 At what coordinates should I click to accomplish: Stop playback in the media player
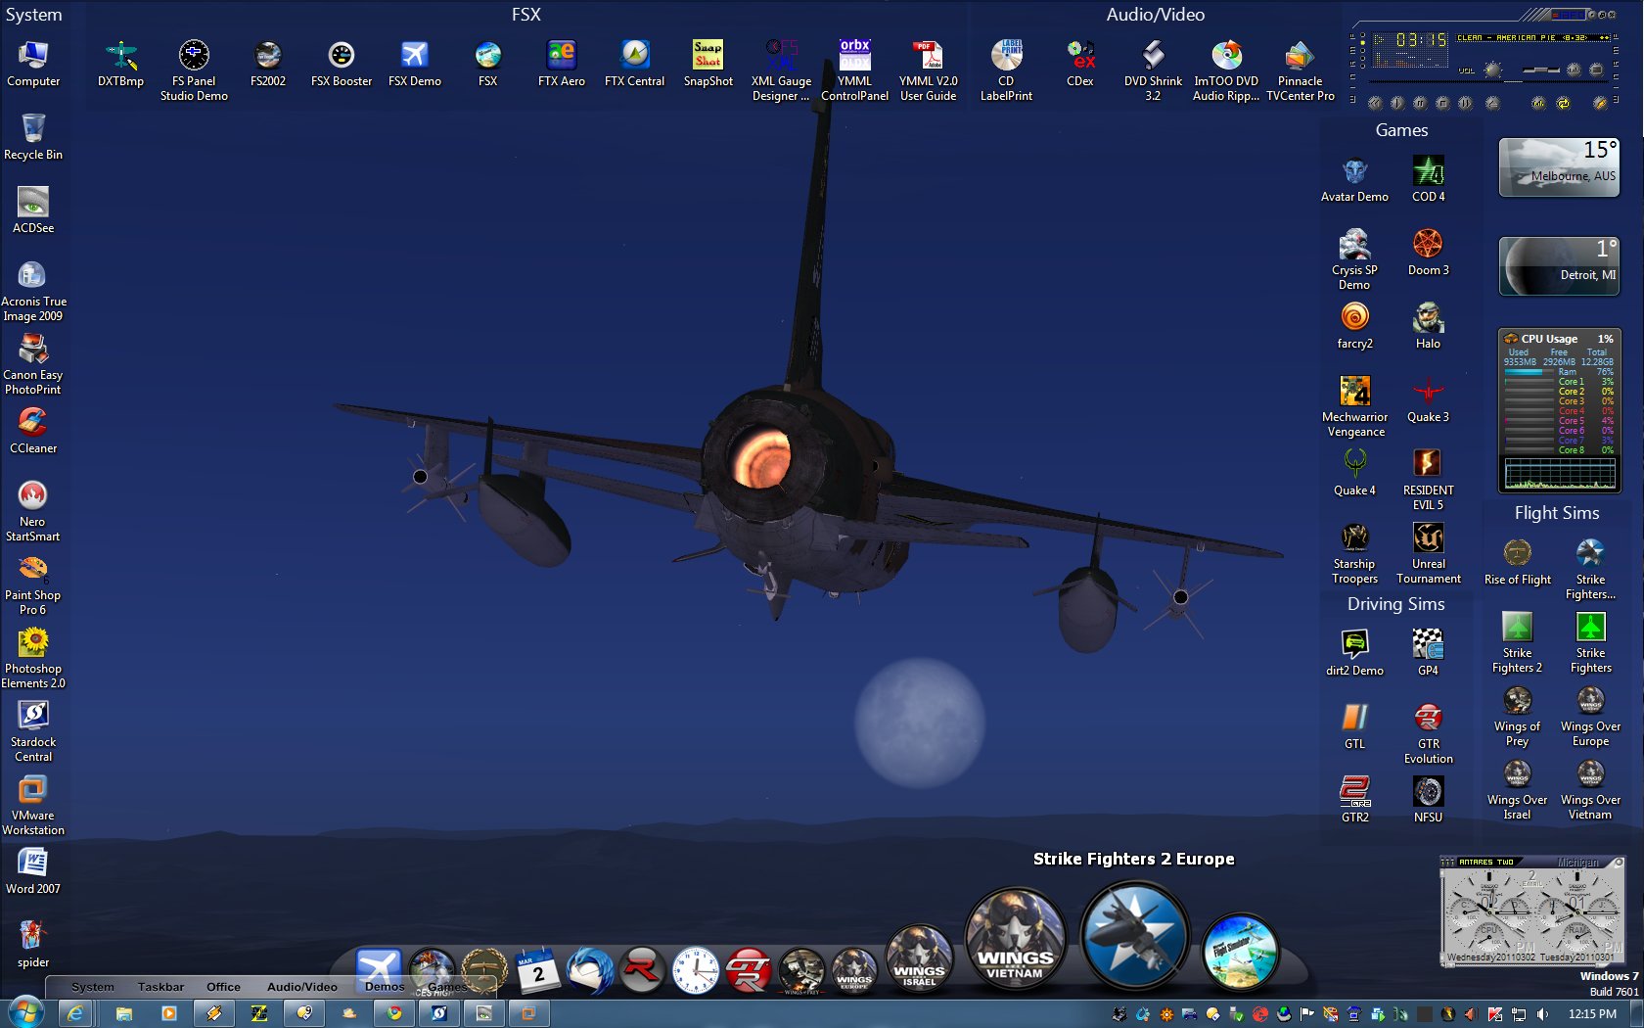(1443, 104)
